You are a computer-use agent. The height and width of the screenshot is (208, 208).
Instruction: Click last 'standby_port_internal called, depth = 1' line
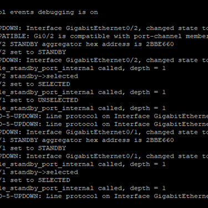(x=83, y=188)
